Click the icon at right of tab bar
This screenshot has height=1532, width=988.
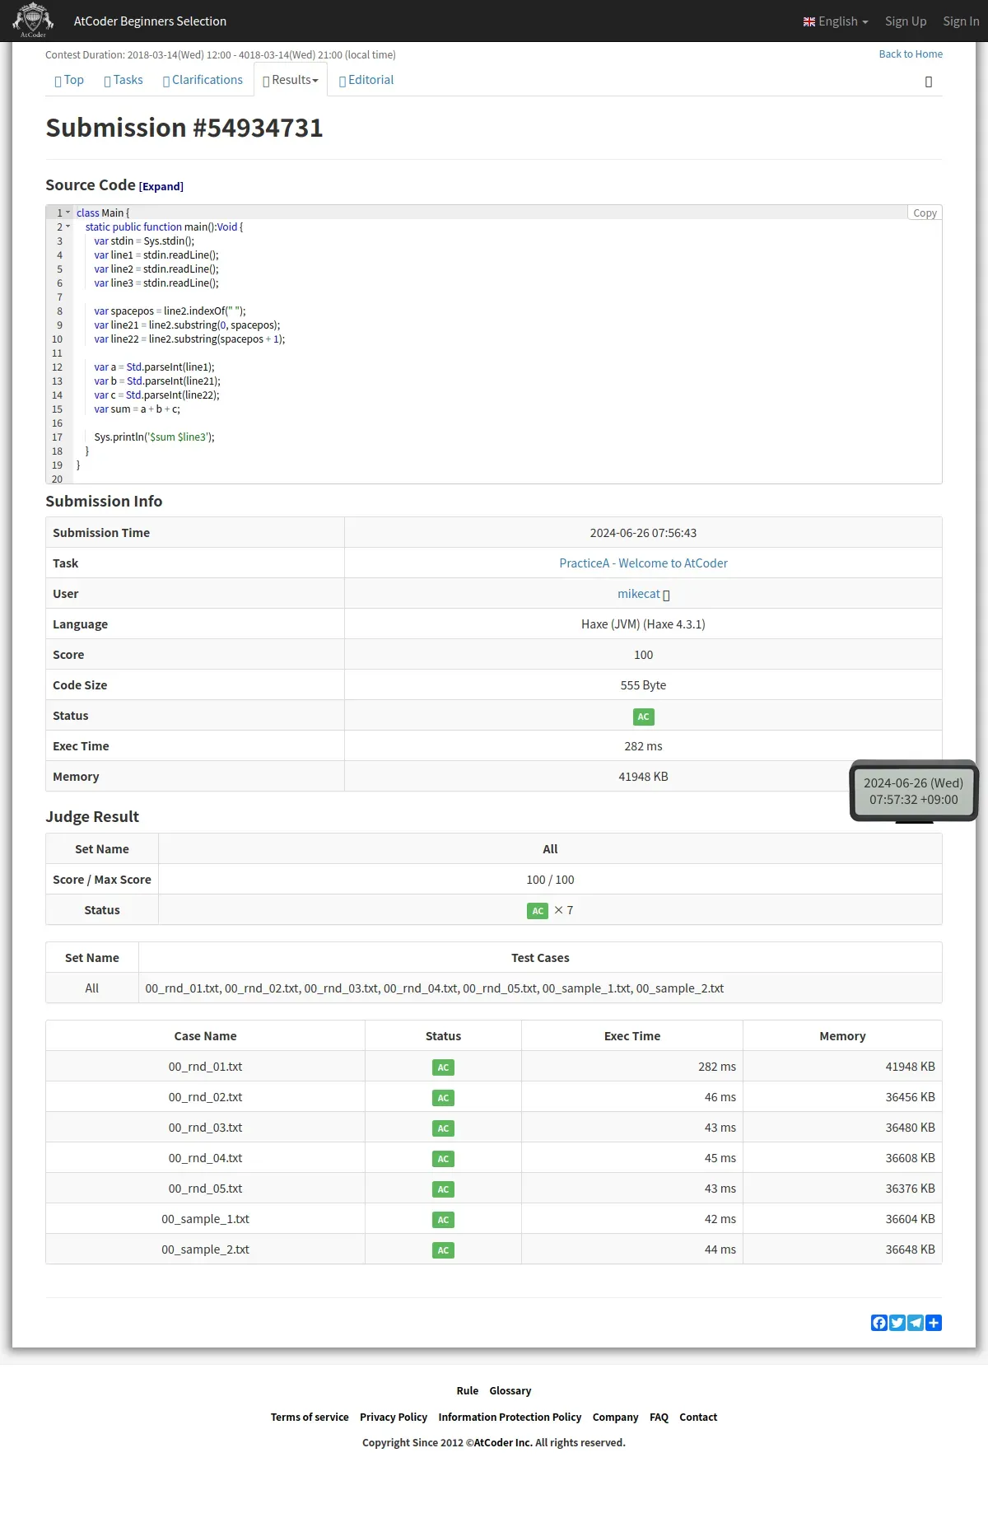pos(929,82)
